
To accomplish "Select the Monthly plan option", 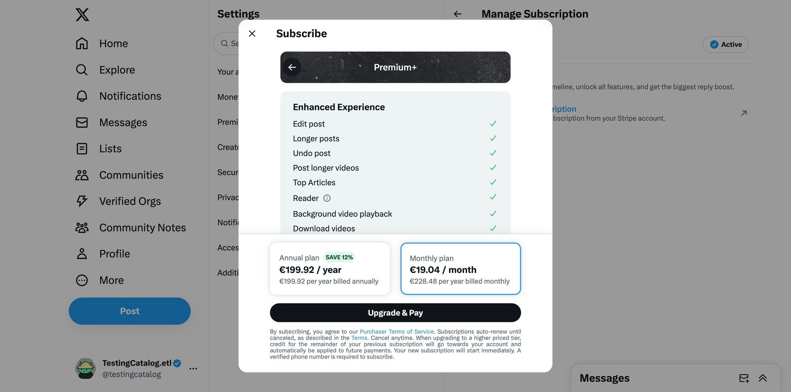I will (x=460, y=269).
